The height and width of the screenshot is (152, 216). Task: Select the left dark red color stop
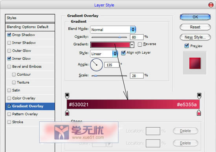coord(67,113)
